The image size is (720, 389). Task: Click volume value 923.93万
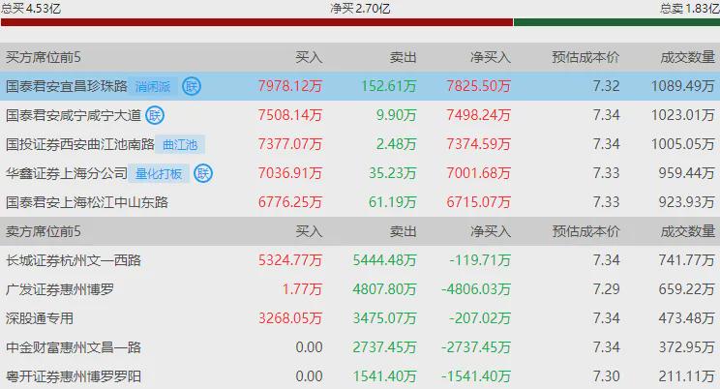pyautogui.click(x=686, y=202)
